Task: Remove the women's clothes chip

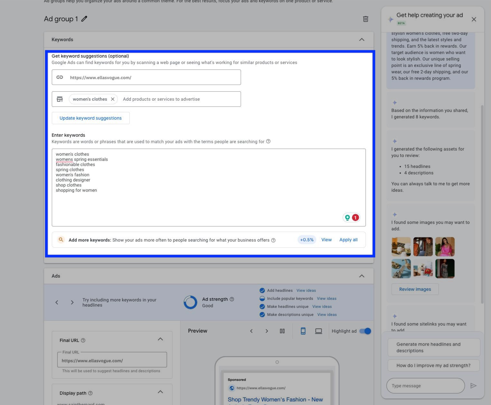Action: (113, 99)
